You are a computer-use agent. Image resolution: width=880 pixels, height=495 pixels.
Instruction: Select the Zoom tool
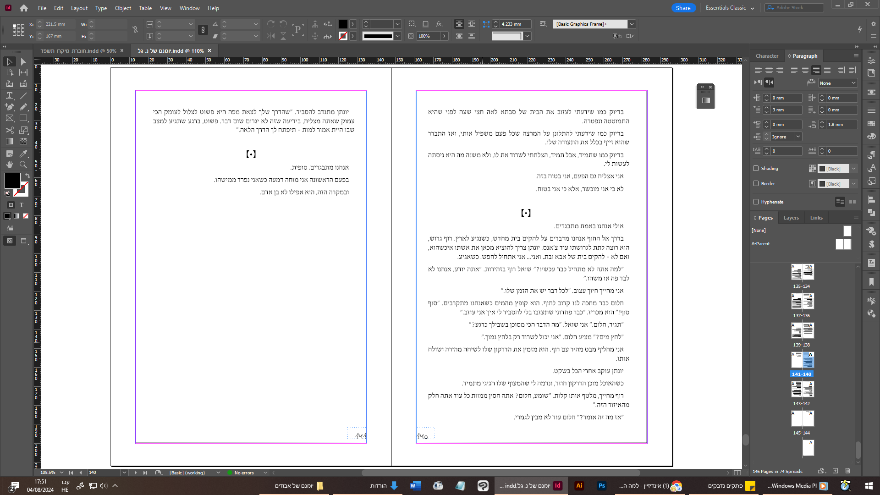tap(23, 165)
